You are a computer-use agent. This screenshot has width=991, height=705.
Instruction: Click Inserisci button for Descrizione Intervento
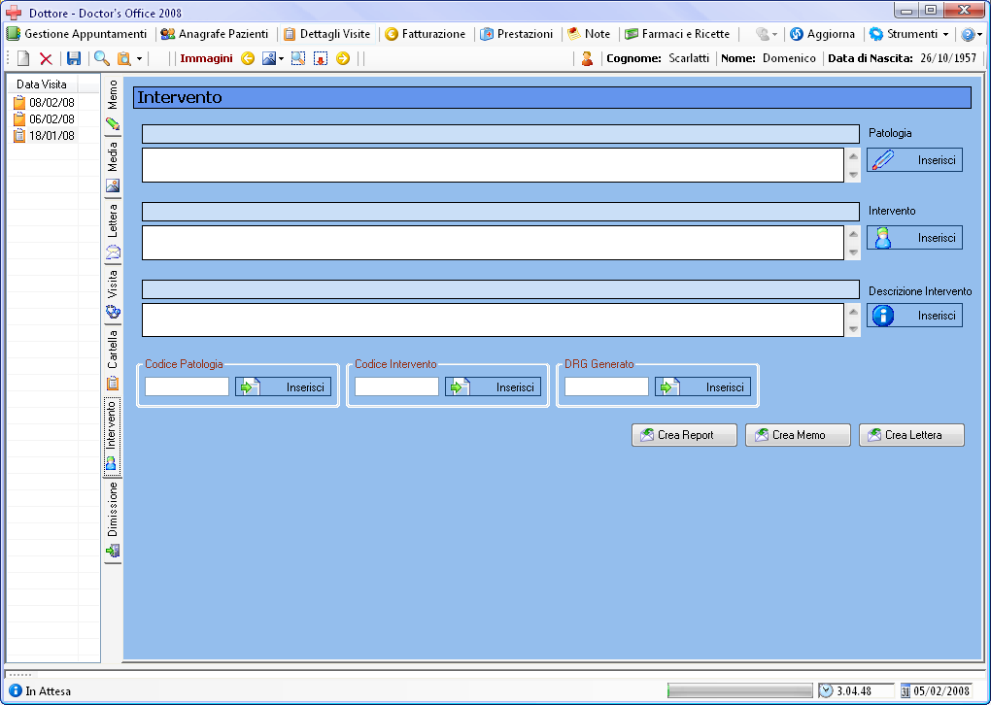tap(914, 316)
